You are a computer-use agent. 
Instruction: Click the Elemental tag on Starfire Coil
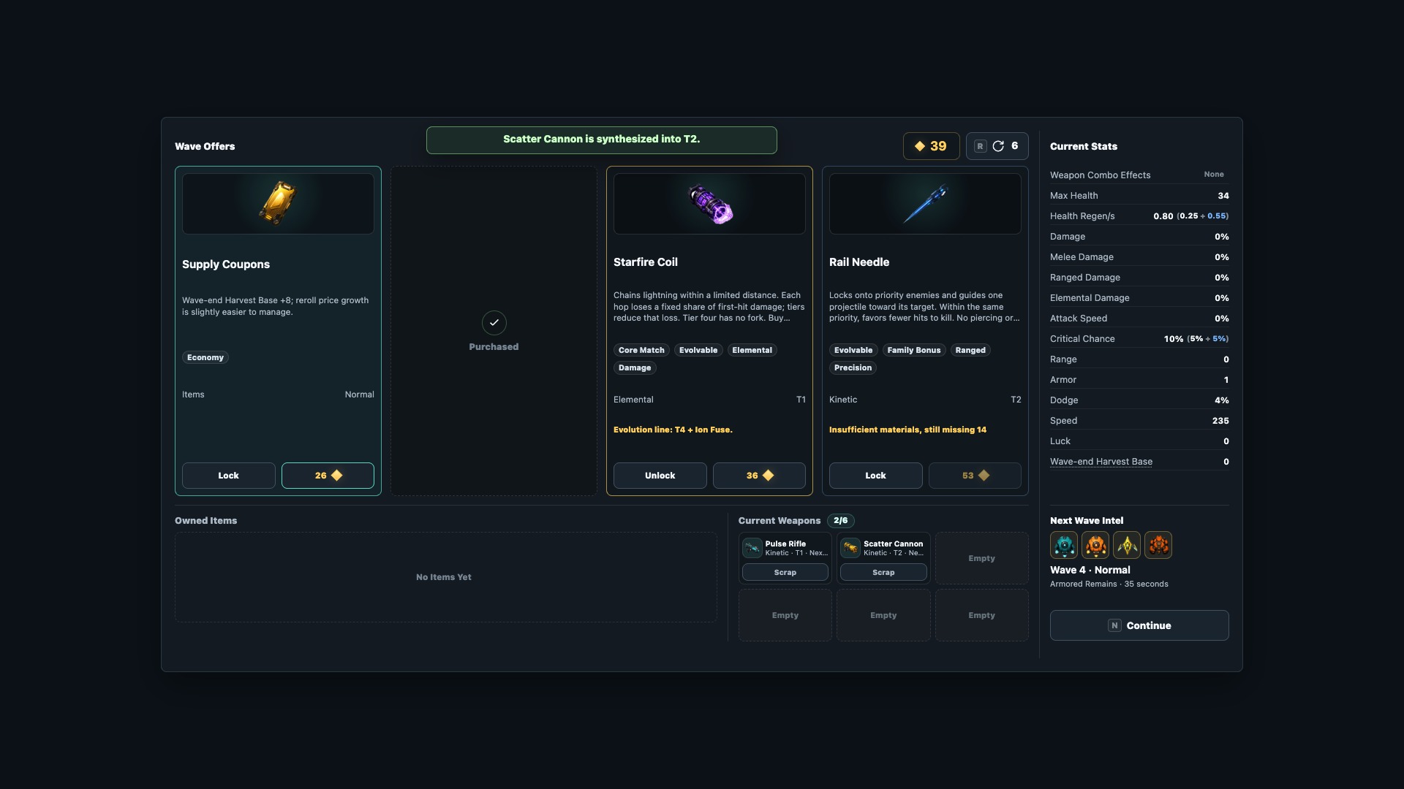[x=752, y=350]
